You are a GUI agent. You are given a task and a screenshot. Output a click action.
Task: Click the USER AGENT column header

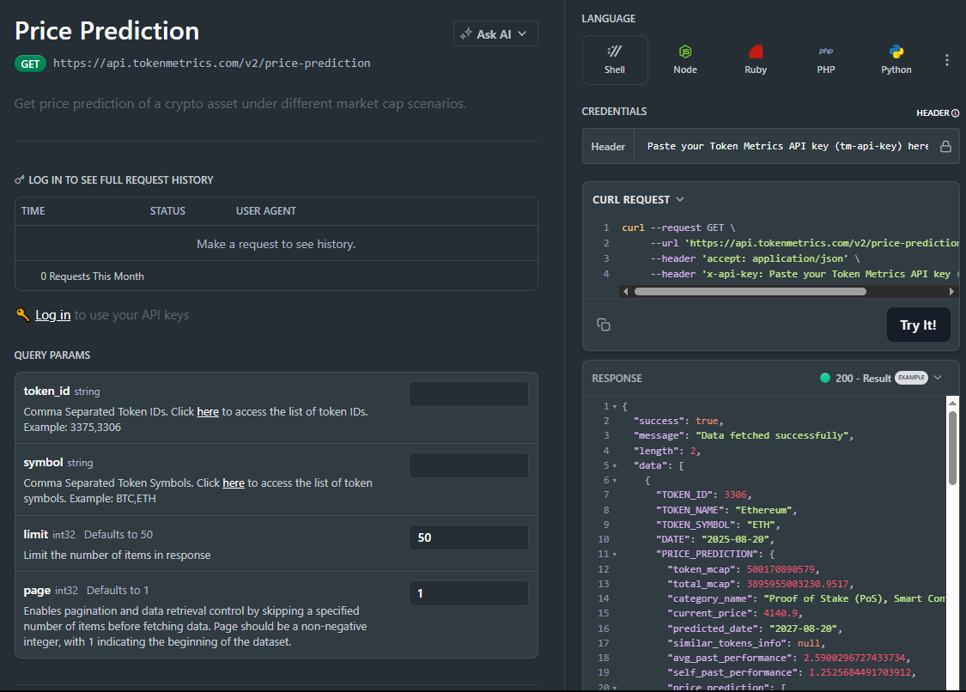266,210
